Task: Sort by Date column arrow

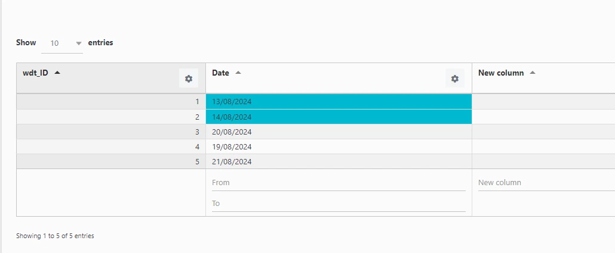Action: point(238,73)
